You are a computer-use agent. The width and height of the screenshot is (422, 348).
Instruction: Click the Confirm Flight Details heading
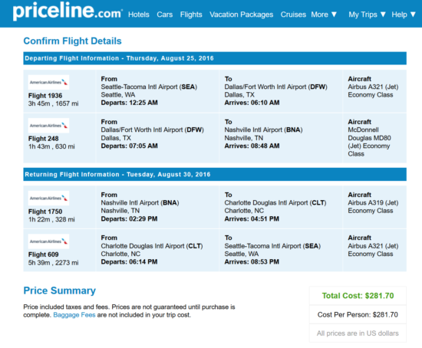click(x=72, y=41)
